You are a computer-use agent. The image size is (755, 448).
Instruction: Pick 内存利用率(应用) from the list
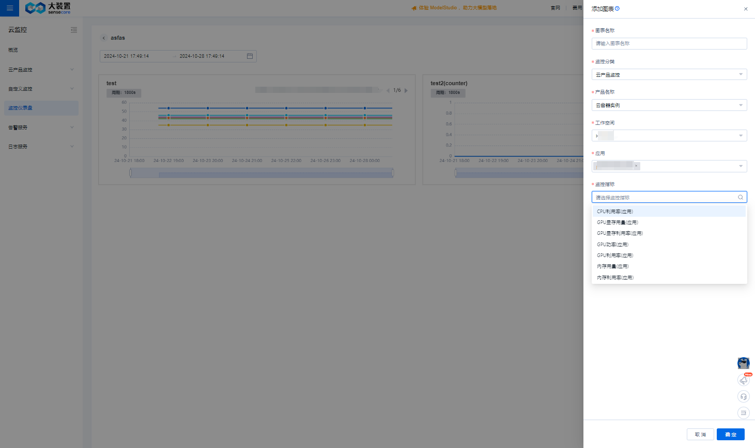pyautogui.click(x=615, y=278)
